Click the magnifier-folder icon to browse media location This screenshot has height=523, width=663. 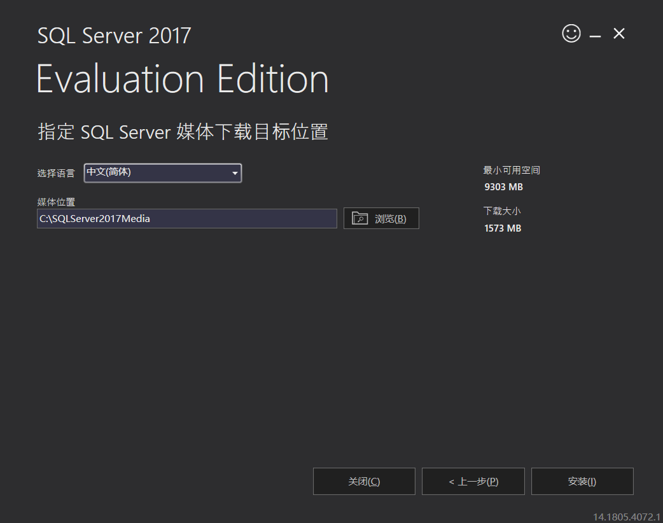point(359,218)
